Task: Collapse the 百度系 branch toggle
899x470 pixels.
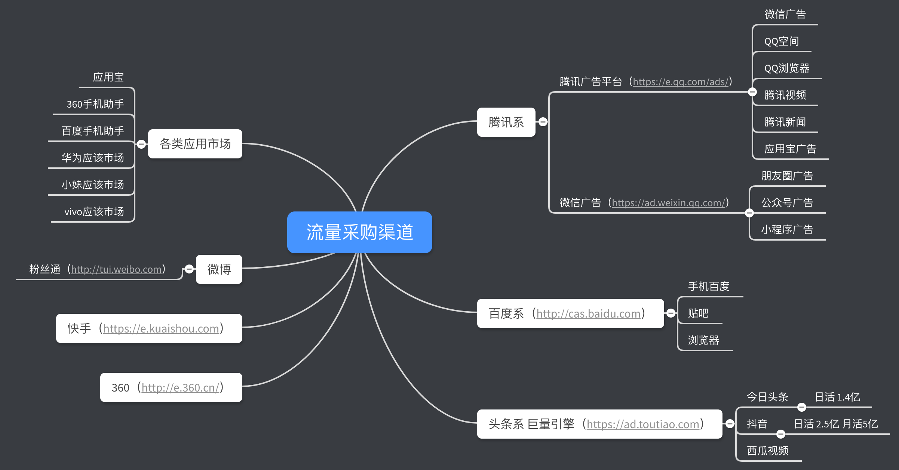Action: [671, 313]
